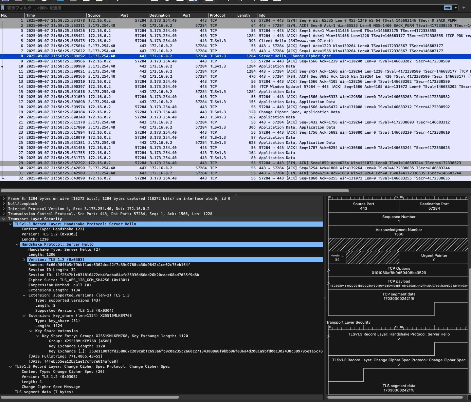Click the packet diagram vertical scrollbar
Image resolution: width=471 pixels, height=402 pixels.
coord(470,331)
